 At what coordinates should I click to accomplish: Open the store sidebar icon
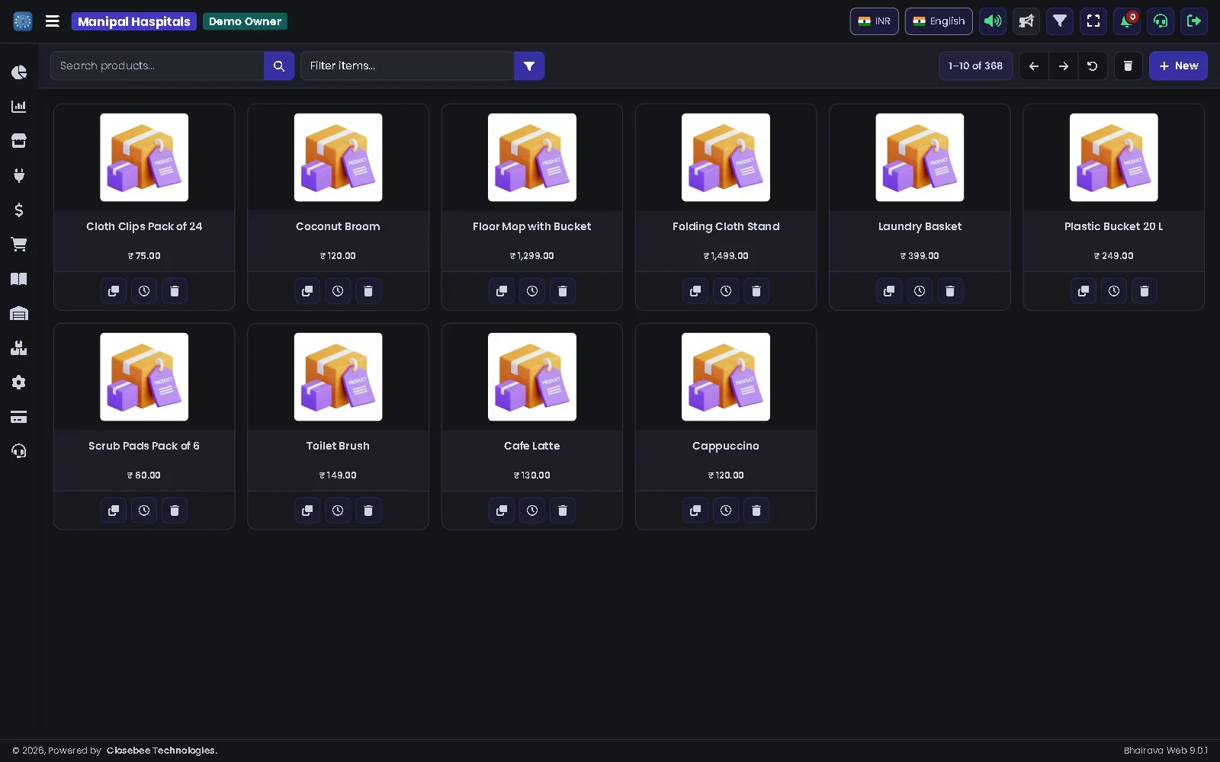(19, 141)
